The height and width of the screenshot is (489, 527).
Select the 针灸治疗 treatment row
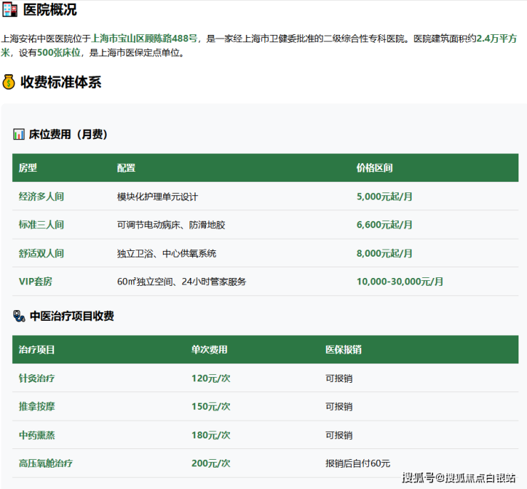tap(37, 378)
